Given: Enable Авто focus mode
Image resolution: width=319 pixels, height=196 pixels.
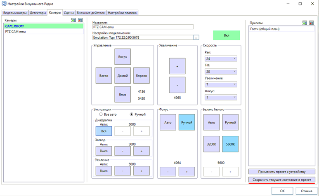Looking at the screenshot, I should (168, 122).
